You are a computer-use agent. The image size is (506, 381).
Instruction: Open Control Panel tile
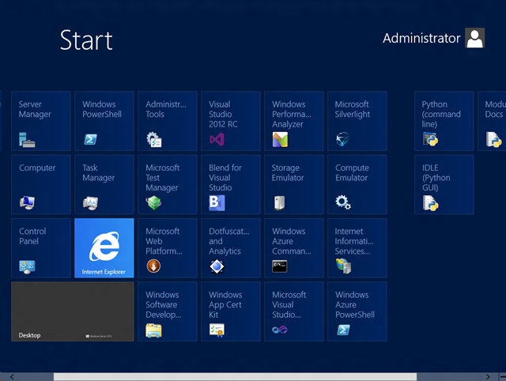coord(41,248)
